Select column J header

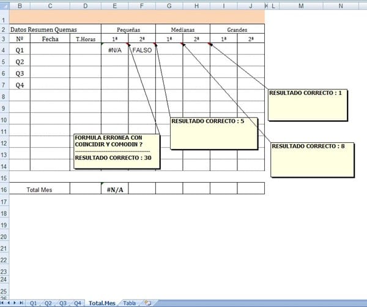pos(251,6)
